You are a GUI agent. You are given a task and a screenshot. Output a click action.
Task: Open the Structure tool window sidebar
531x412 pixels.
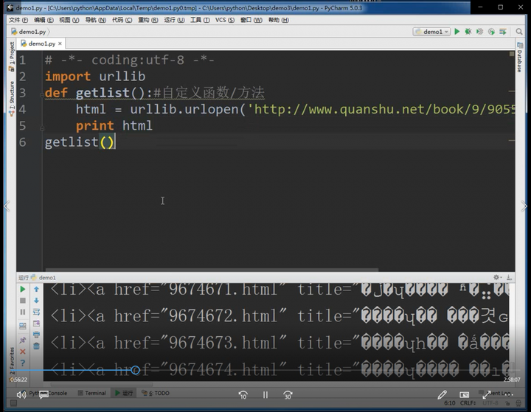(12, 99)
